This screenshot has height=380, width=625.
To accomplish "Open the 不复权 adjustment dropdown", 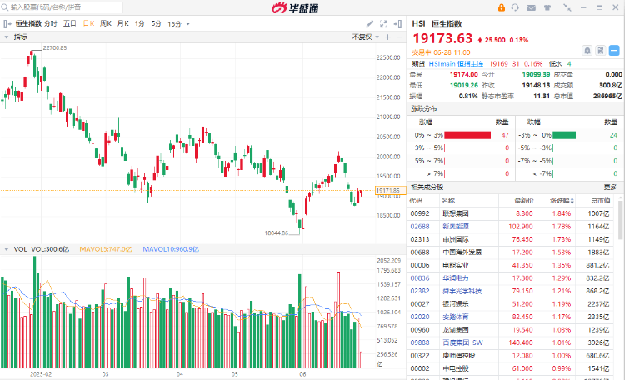I will pyautogui.click(x=366, y=37).
